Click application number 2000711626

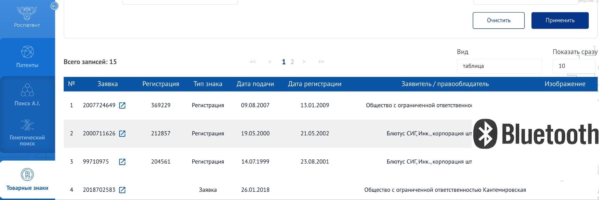[99, 133]
